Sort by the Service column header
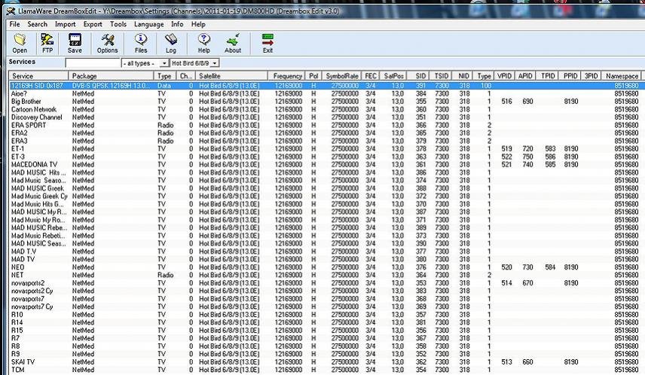 pos(38,76)
